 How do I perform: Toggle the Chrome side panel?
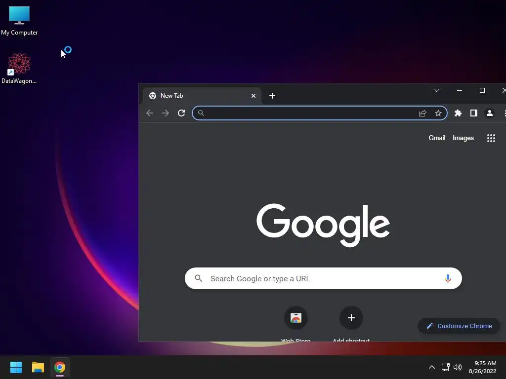tap(474, 113)
